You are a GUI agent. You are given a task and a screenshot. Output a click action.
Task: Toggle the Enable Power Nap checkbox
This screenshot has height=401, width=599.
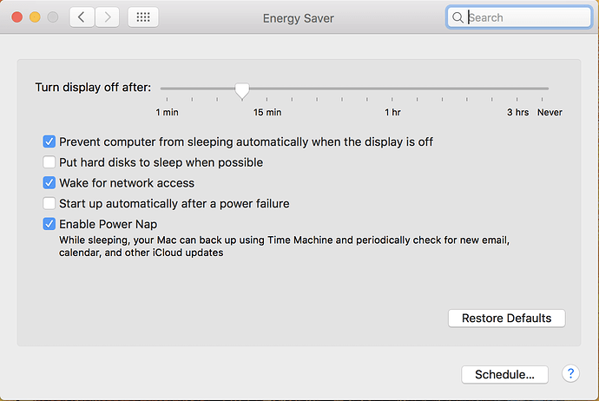tap(49, 224)
